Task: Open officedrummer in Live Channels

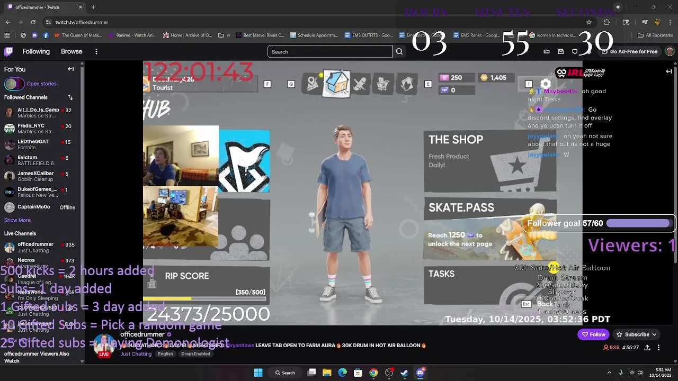Action: (41, 247)
